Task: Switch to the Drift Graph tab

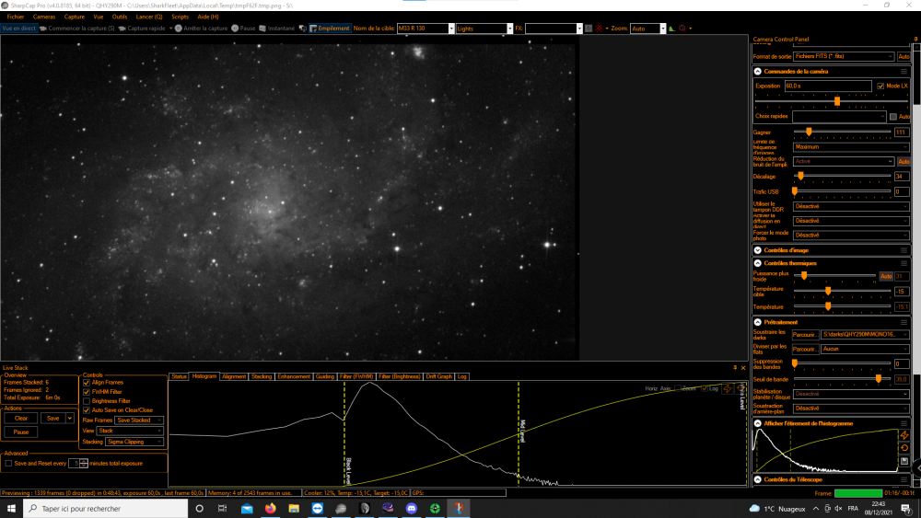Action: click(438, 376)
